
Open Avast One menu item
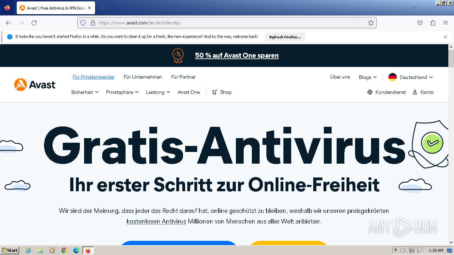point(189,92)
